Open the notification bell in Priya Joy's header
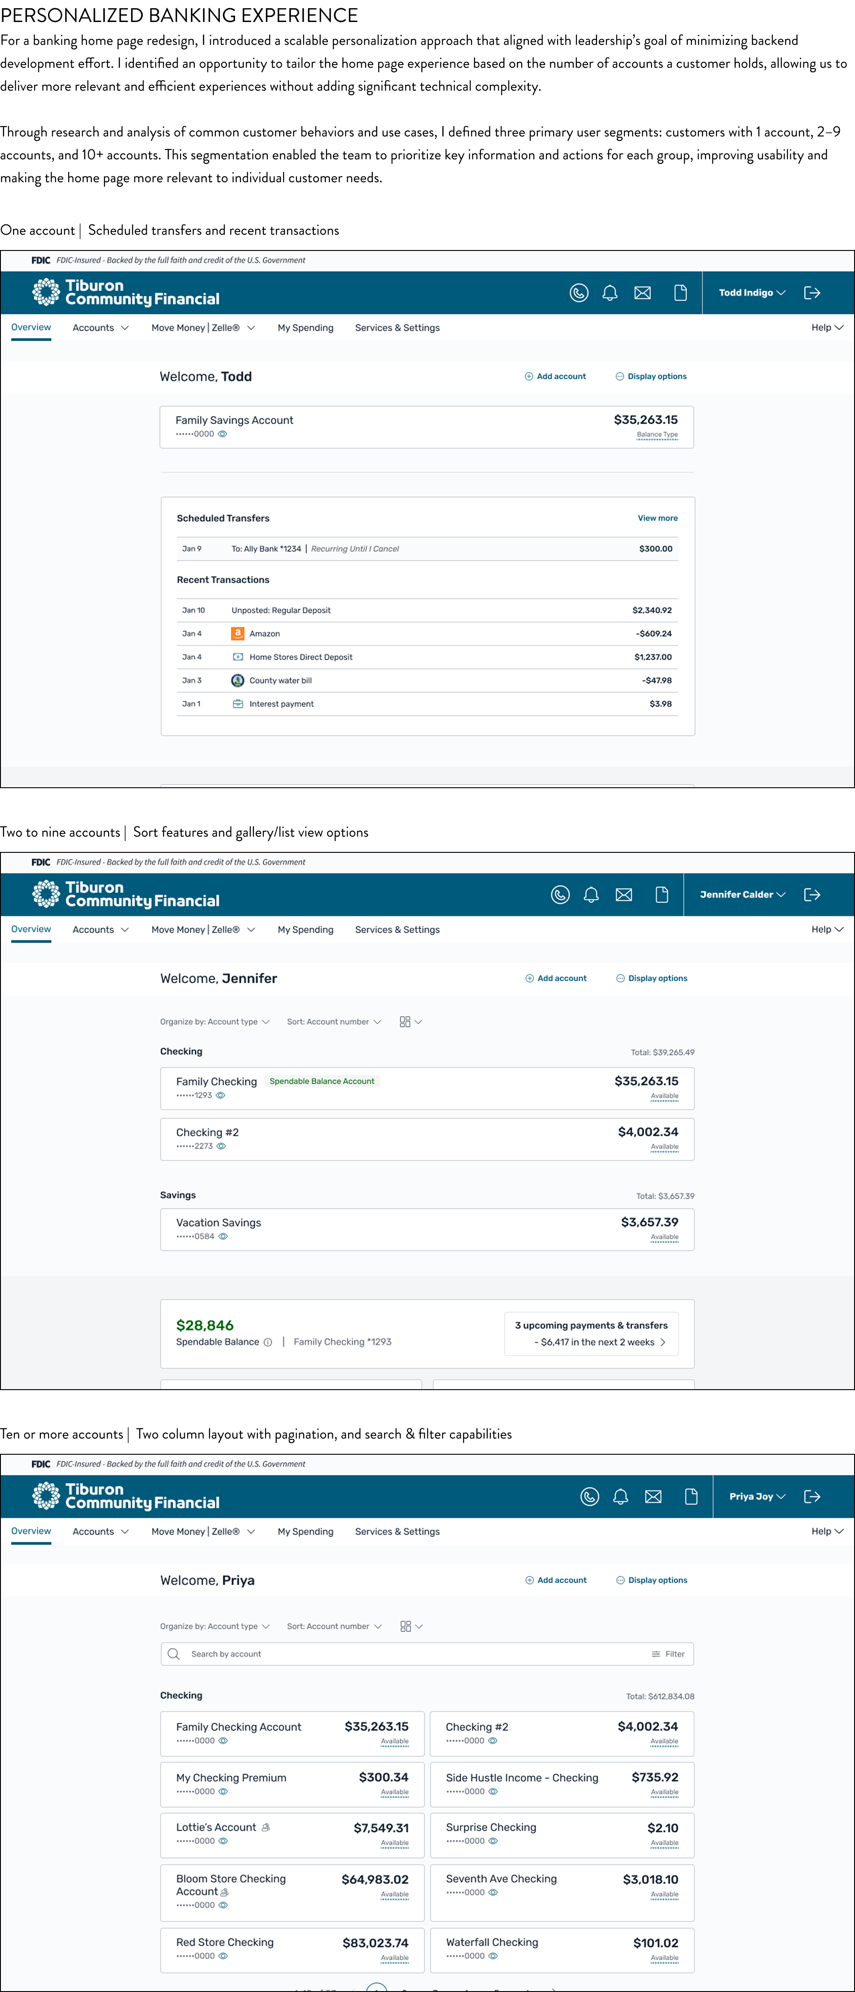The width and height of the screenshot is (855, 1992). tap(621, 1496)
